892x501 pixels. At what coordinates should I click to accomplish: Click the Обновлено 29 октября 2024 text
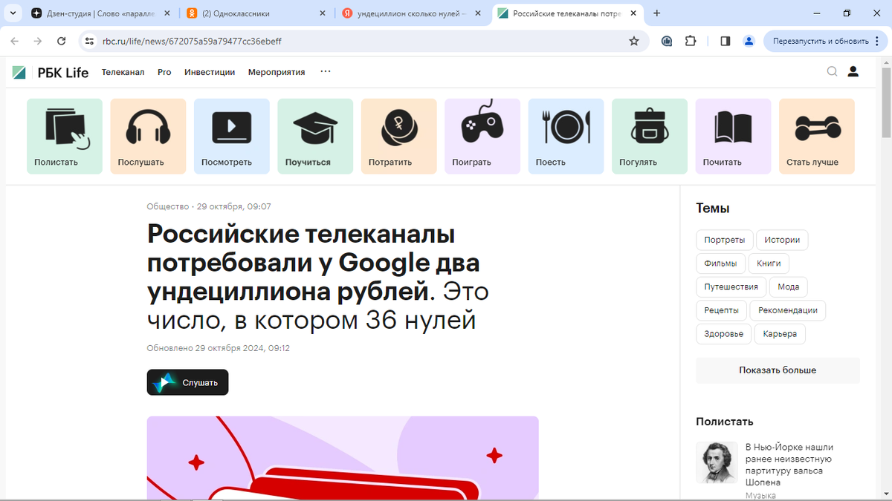[x=219, y=347]
